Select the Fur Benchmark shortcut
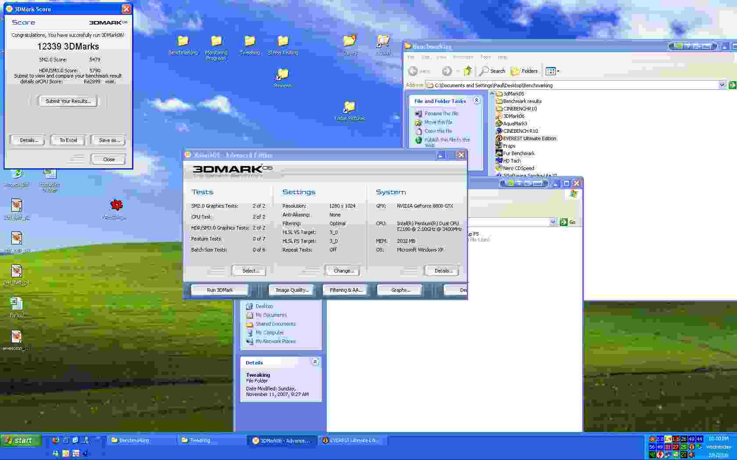 click(x=515, y=153)
